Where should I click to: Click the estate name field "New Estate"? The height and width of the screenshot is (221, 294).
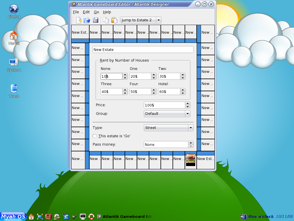(143, 49)
